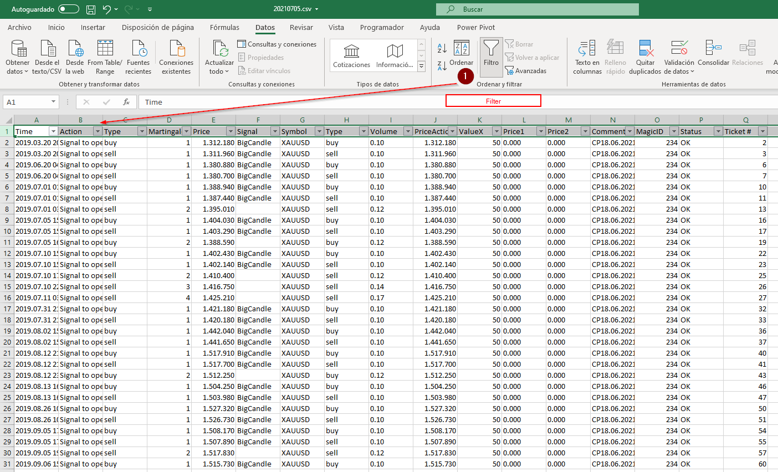Viewport: 778px width, 472px height.
Task: Click the Relaciones icon
Action: (747, 54)
